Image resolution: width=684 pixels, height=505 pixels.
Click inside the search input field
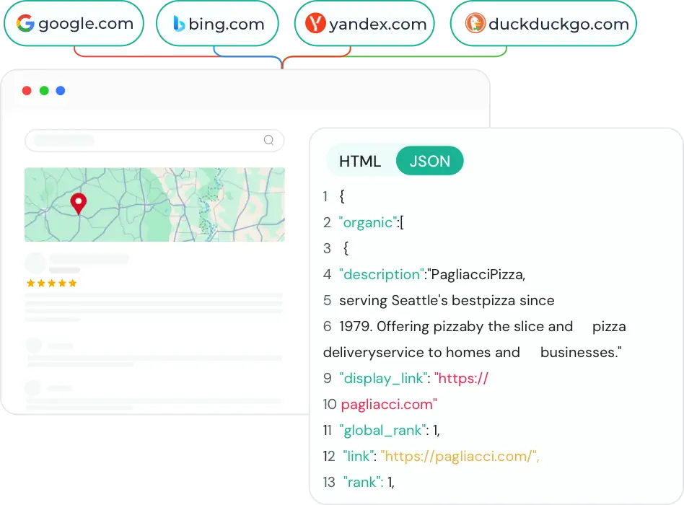[x=144, y=140]
